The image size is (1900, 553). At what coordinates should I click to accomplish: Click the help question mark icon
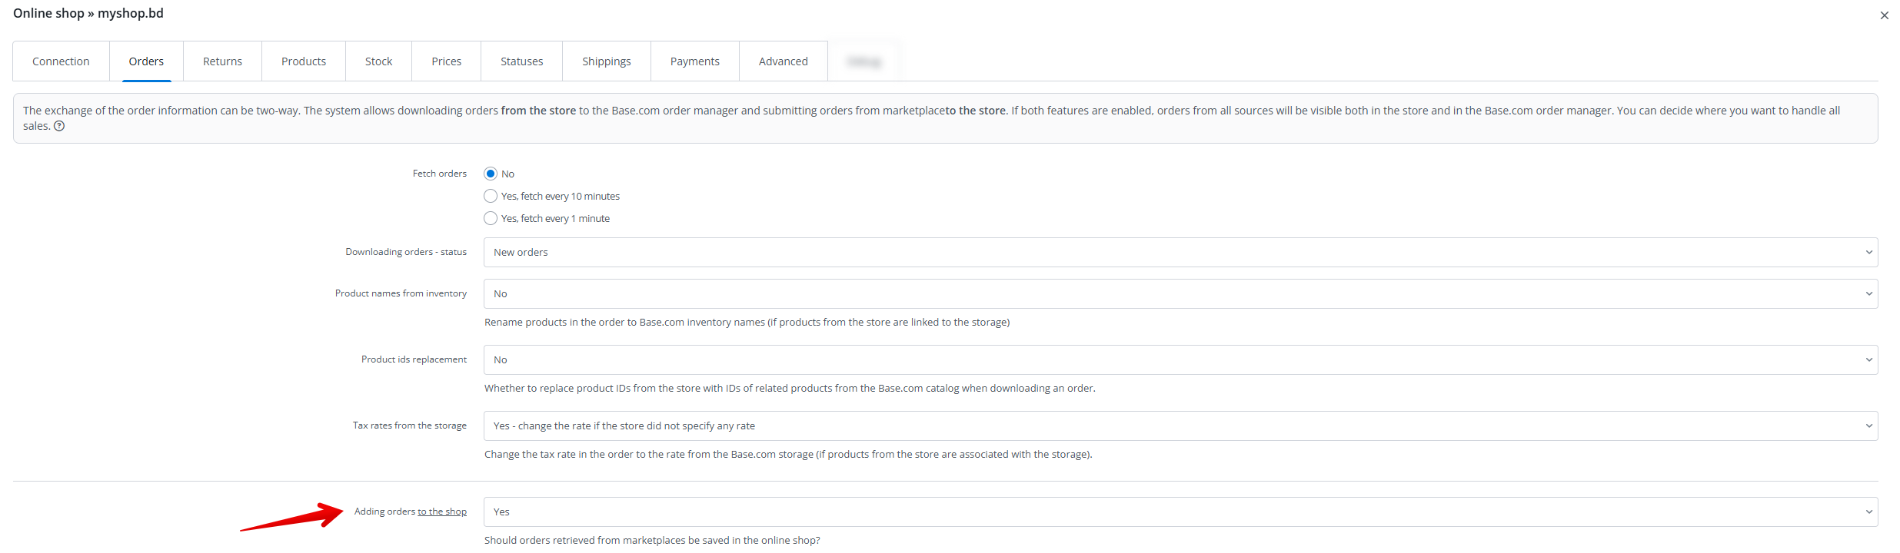coord(59,126)
